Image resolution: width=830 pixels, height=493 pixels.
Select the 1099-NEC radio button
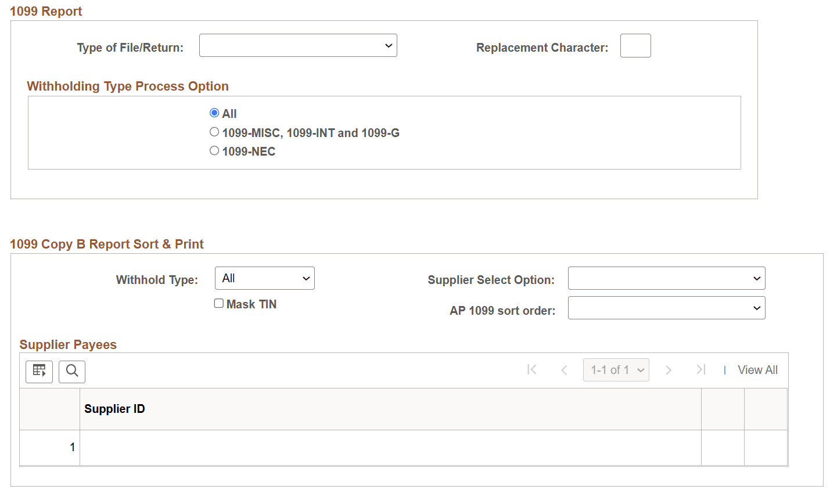(214, 151)
